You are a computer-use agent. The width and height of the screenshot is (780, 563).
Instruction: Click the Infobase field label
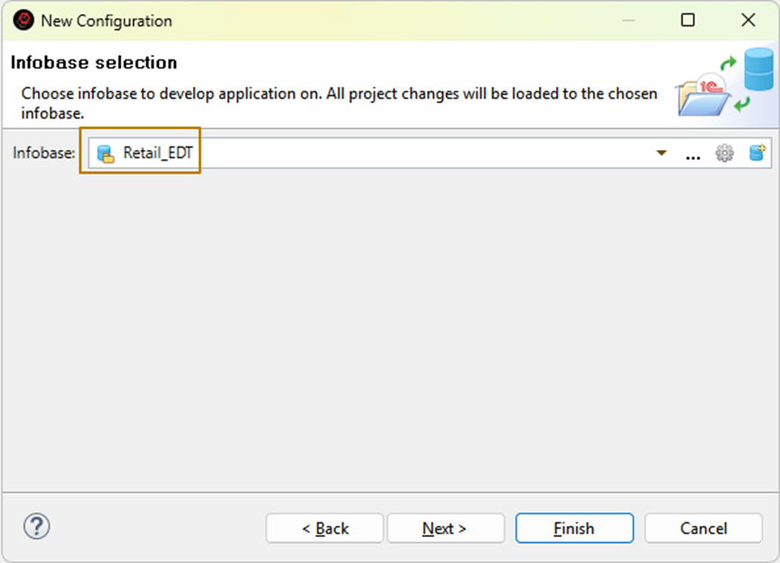43,154
